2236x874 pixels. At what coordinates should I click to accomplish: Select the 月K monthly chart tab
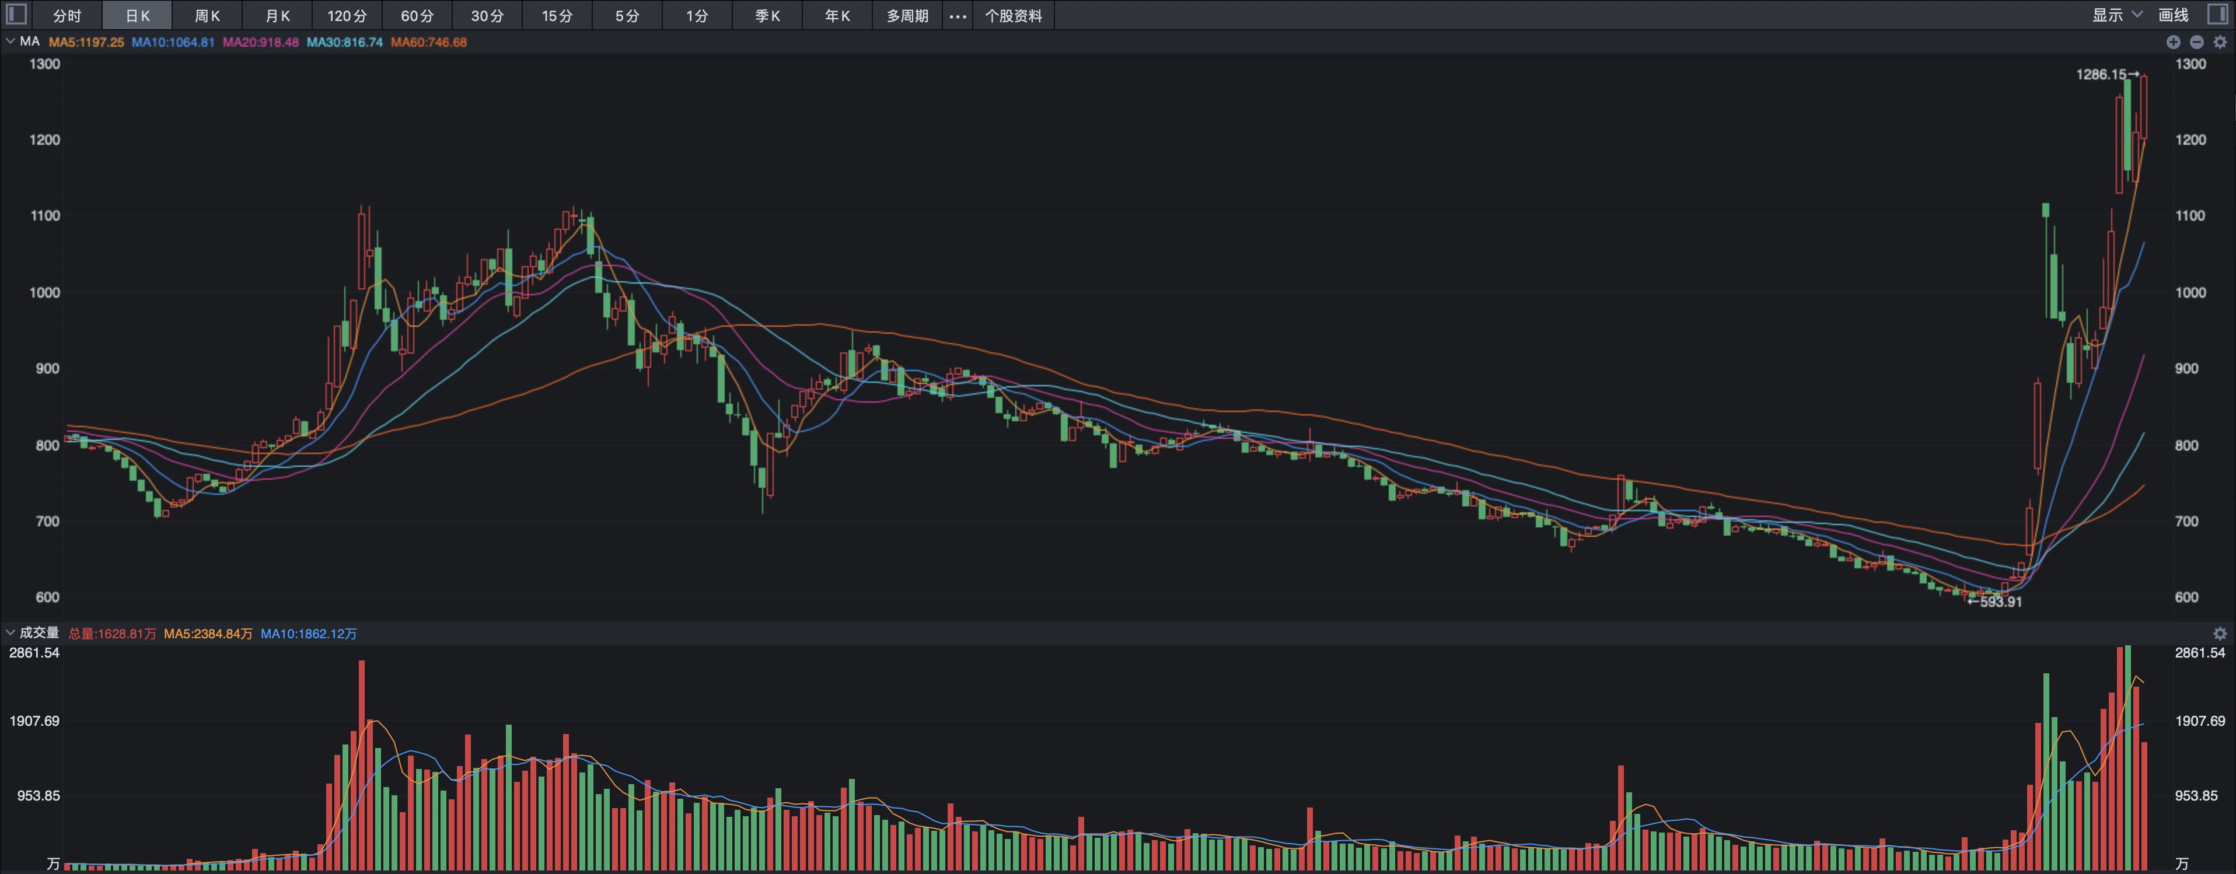[277, 16]
